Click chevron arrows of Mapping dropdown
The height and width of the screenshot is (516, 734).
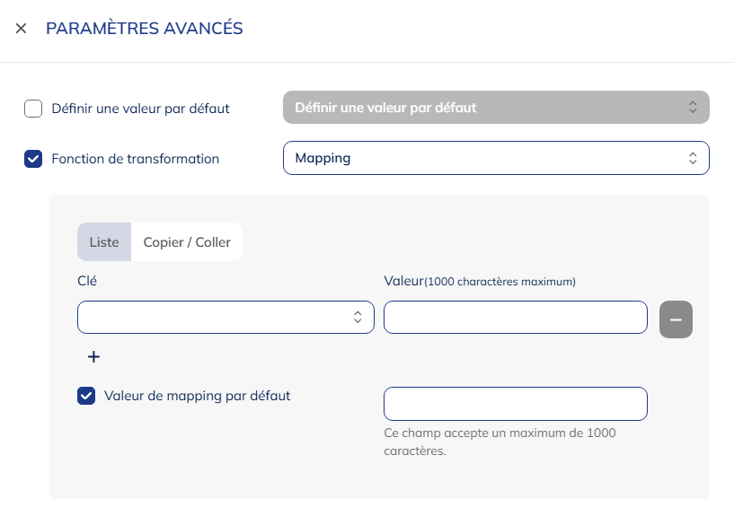(x=693, y=158)
